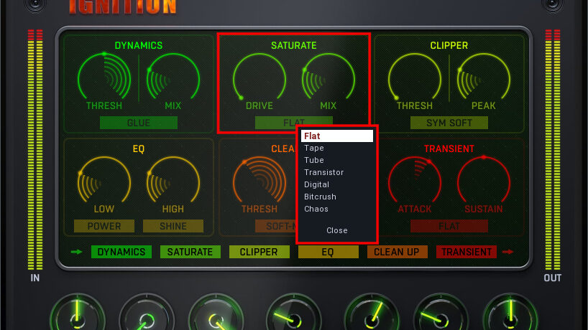This screenshot has width=588, height=330.
Task: Open the POWER dropdown under EQ Low
Action: [x=104, y=226]
